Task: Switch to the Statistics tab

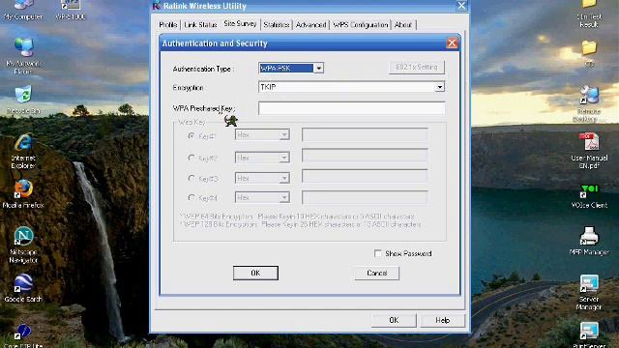Action: (277, 24)
